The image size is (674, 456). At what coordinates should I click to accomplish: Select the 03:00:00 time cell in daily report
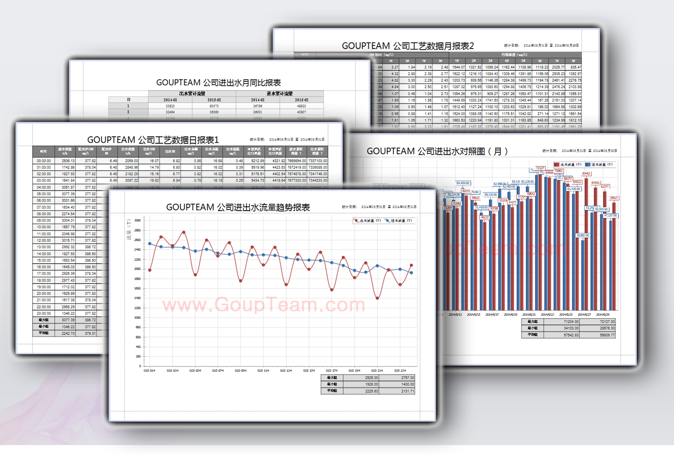[44, 180]
